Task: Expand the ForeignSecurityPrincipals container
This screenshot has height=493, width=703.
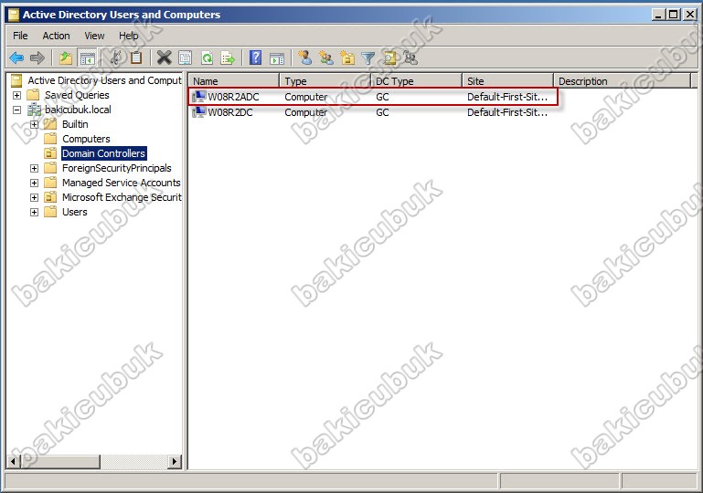Action: [x=34, y=168]
